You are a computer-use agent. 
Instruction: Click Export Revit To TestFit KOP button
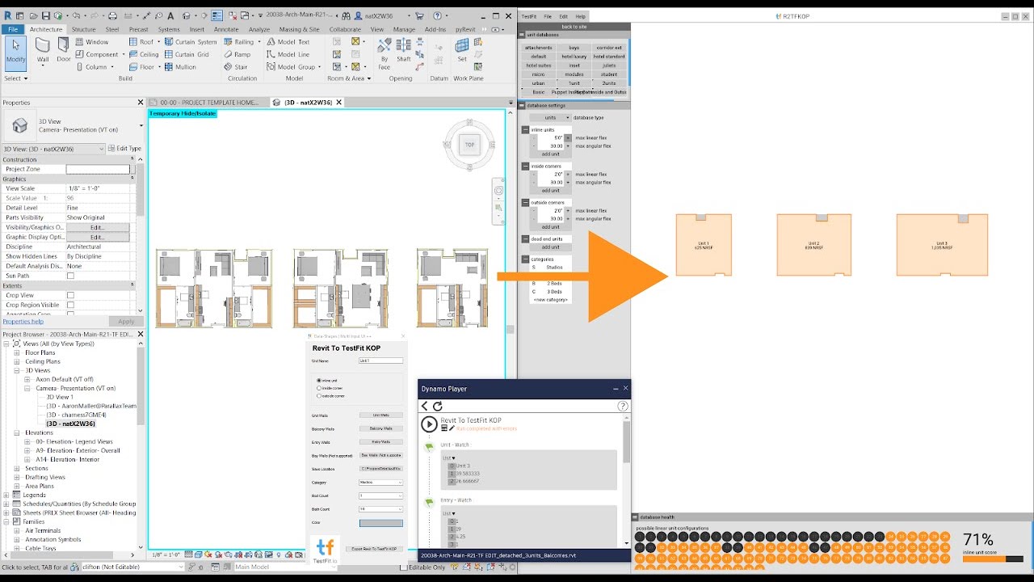point(375,549)
